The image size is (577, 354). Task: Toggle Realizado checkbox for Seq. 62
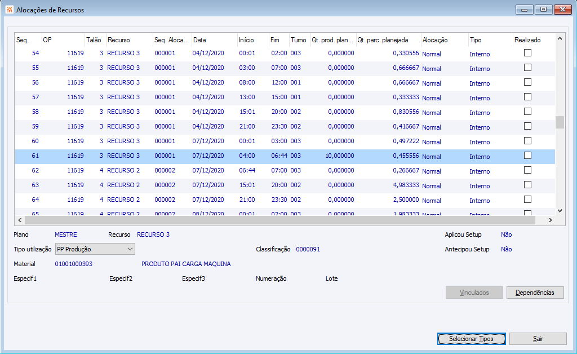point(527,170)
